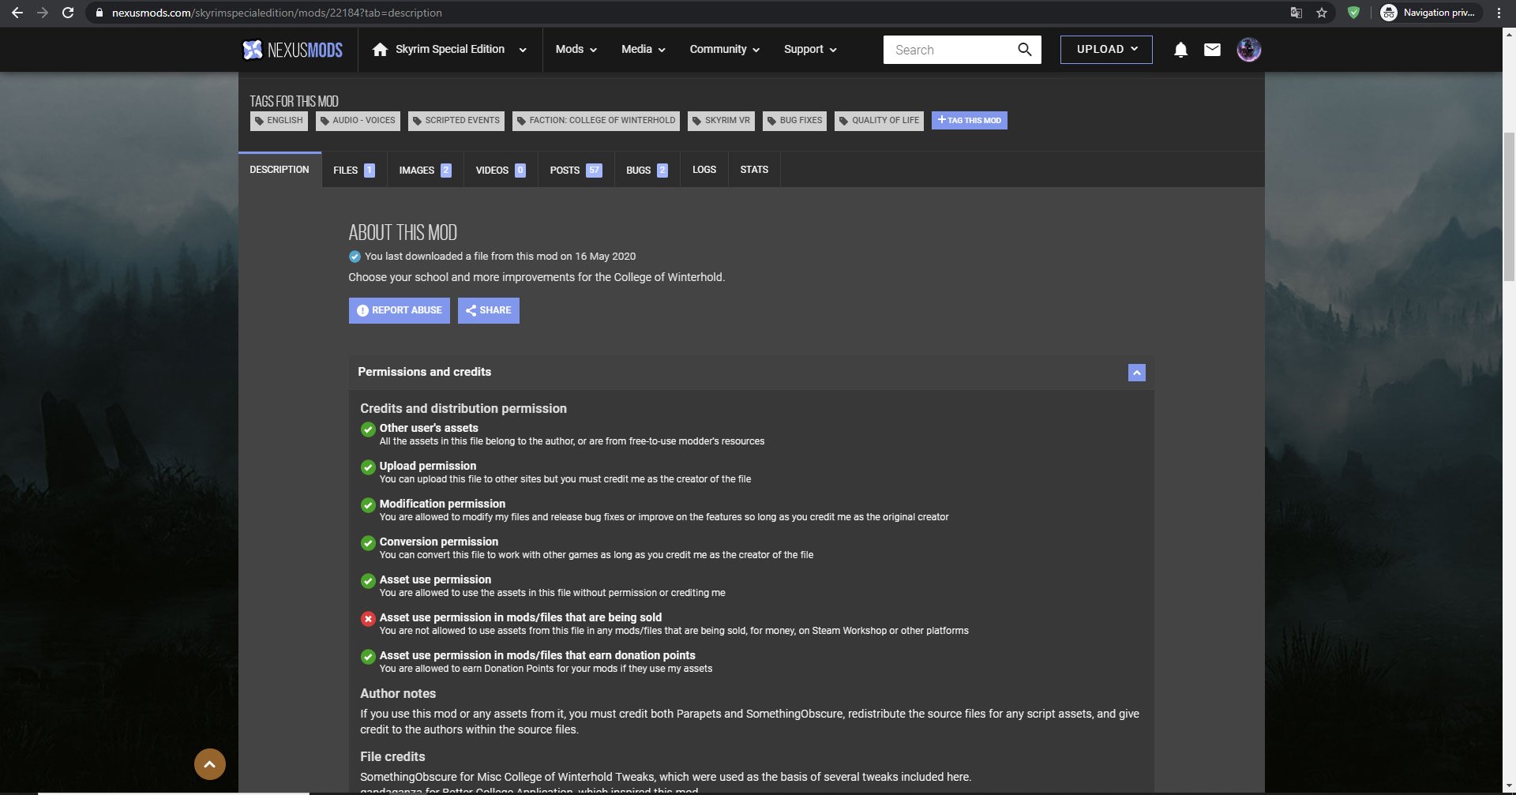This screenshot has height=795, width=1516.
Task: Reload the page
Action: coord(68,13)
